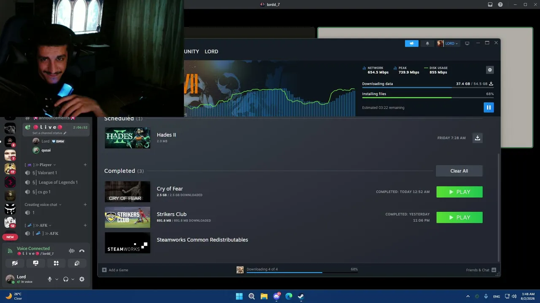The height and width of the screenshot is (303, 540).
Task: Open Discord server with 7 notifications
Action: (x=10, y=155)
